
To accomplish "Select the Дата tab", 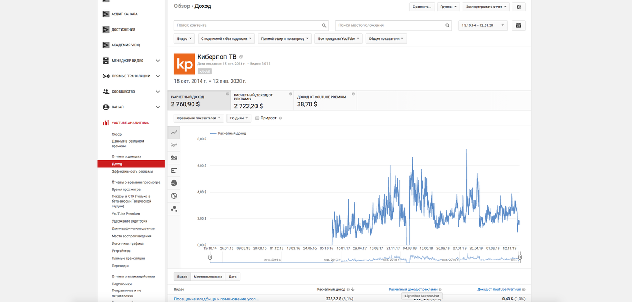I will click(232, 276).
